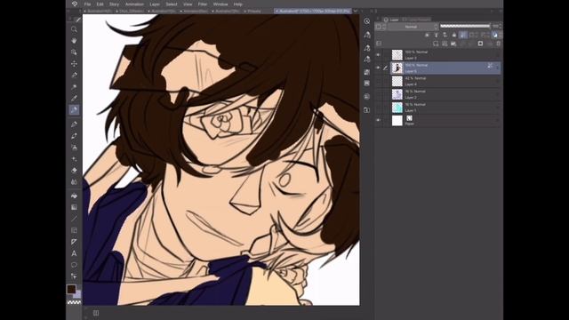Select the Zoom magnifier tool
The width and height of the screenshot is (569, 320).
click(74, 29)
